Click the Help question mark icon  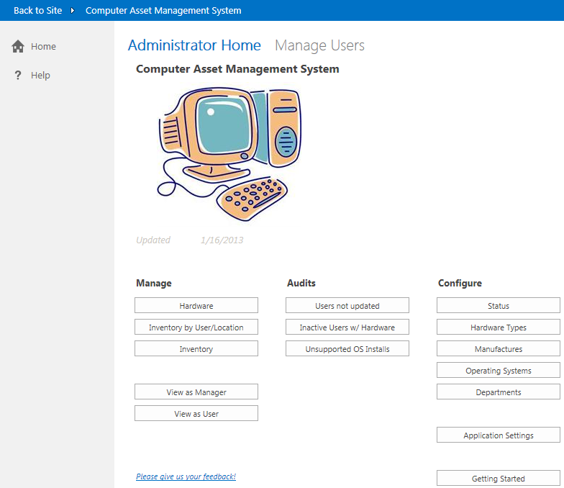click(x=18, y=76)
